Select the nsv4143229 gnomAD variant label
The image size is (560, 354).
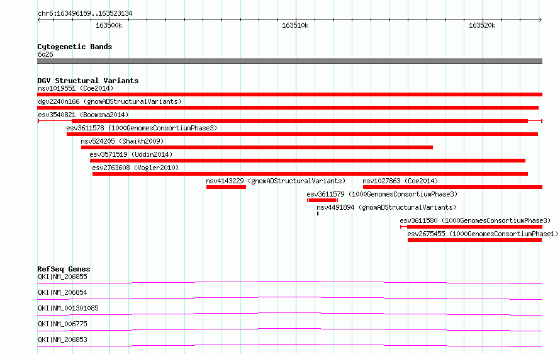[x=276, y=181]
